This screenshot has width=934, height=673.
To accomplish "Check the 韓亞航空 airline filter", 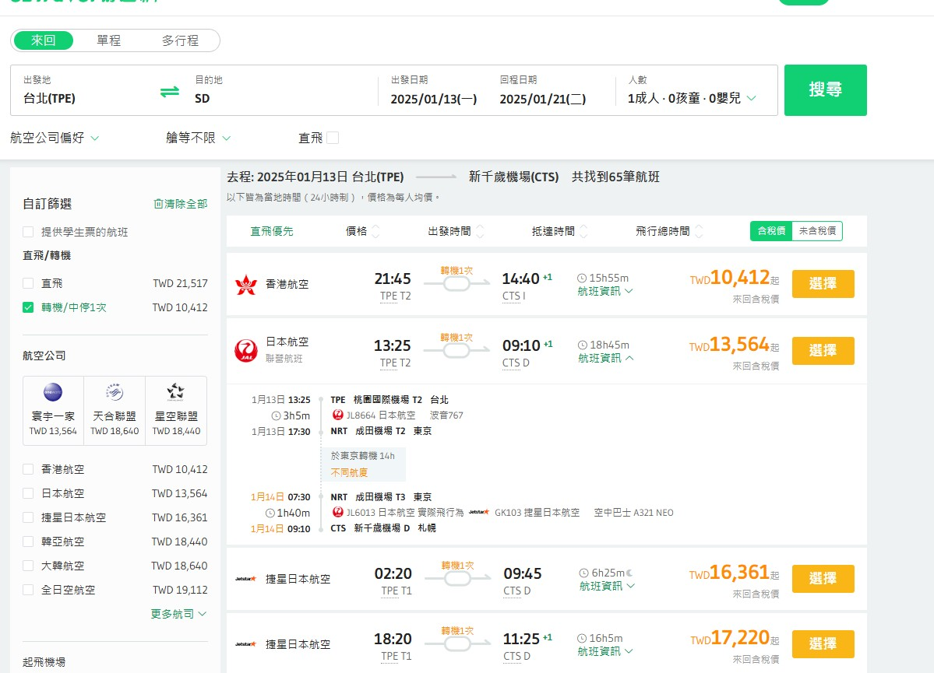I will 28,542.
